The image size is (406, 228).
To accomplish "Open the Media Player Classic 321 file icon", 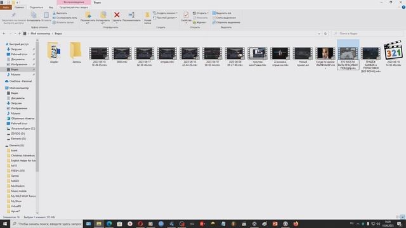I will pyautogui.click(x=393, y=50).
